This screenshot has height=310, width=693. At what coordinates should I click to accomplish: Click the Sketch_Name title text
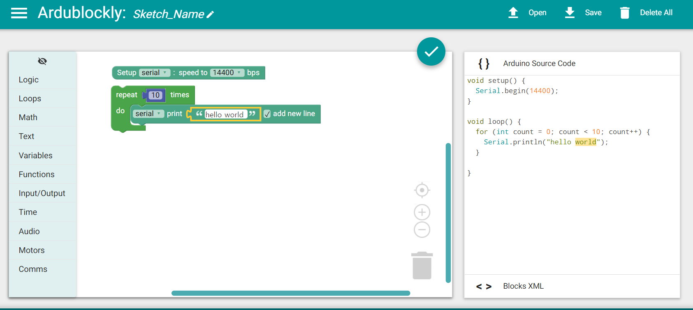point(169,14)
